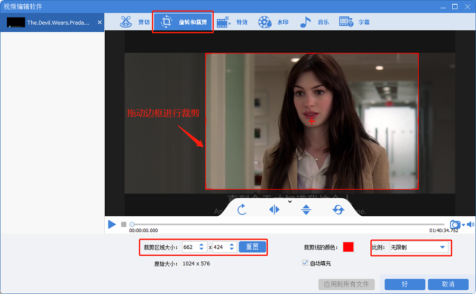The width and height of the screenshot is (476, 294).
Task: Play the video preview
Action: point(112,224)
